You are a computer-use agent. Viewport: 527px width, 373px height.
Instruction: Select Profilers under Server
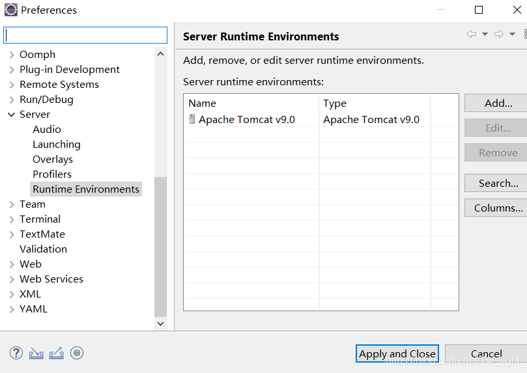(52, 174)
